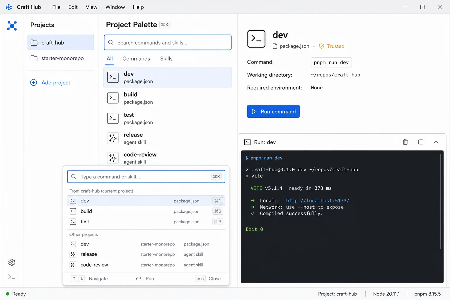450x300 pixels.
Task: Click pnpm 8.15.5 in the status bar
Action: 427,294
